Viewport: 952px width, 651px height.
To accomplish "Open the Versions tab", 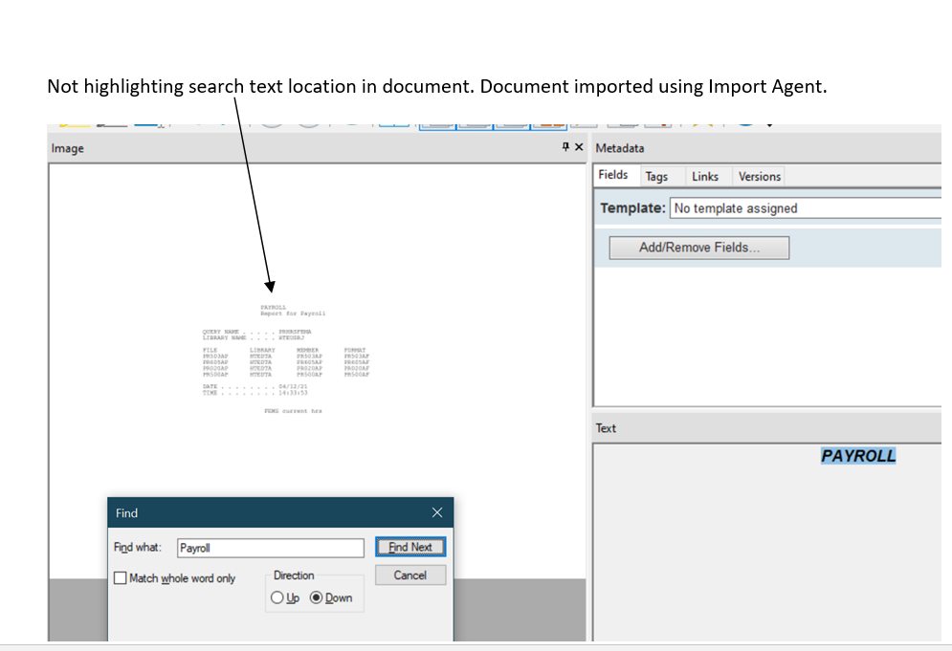I will pyautogui.click(x=760, y=177).
